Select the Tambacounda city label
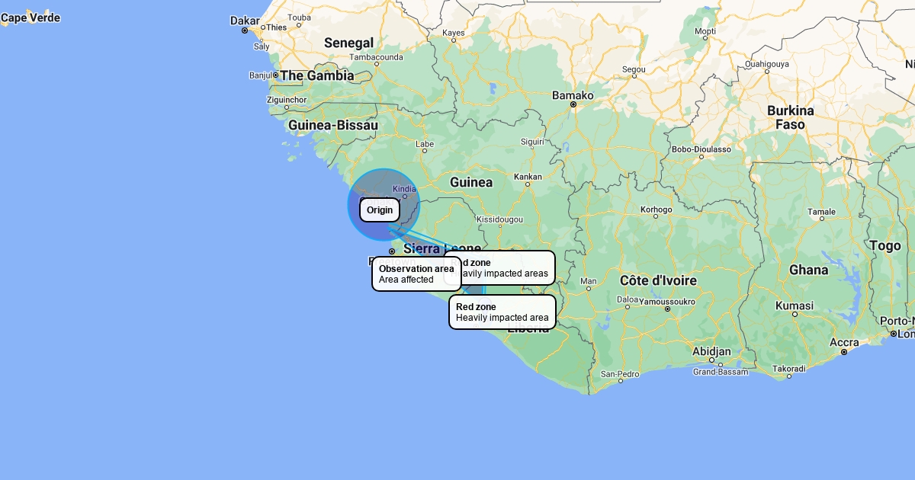This screenshot has height=480, width=915. [x=376, y=57]
